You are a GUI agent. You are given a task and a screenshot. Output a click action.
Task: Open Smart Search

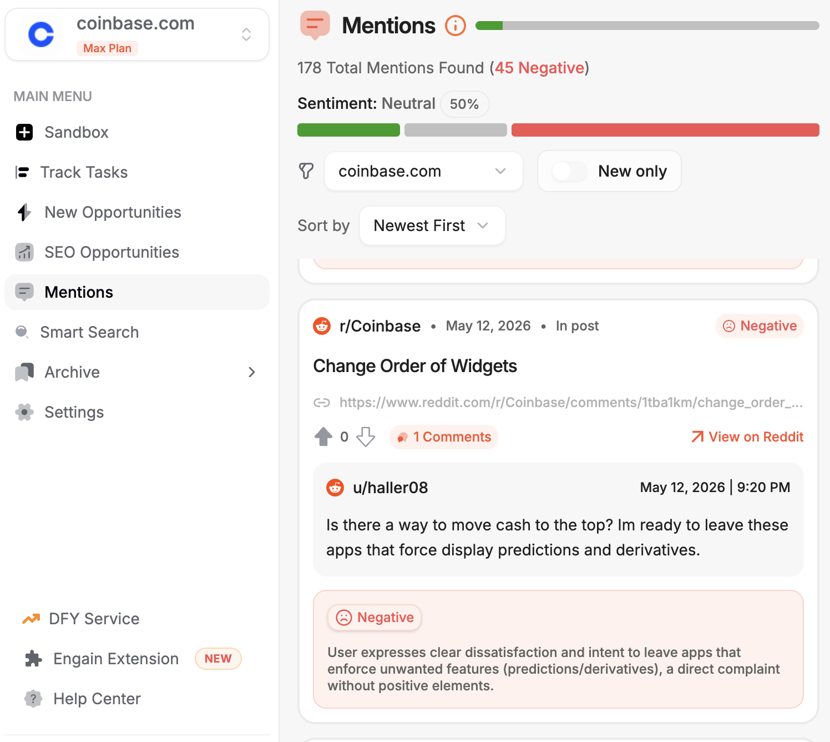pyautogui.click(x=137, y=332)
